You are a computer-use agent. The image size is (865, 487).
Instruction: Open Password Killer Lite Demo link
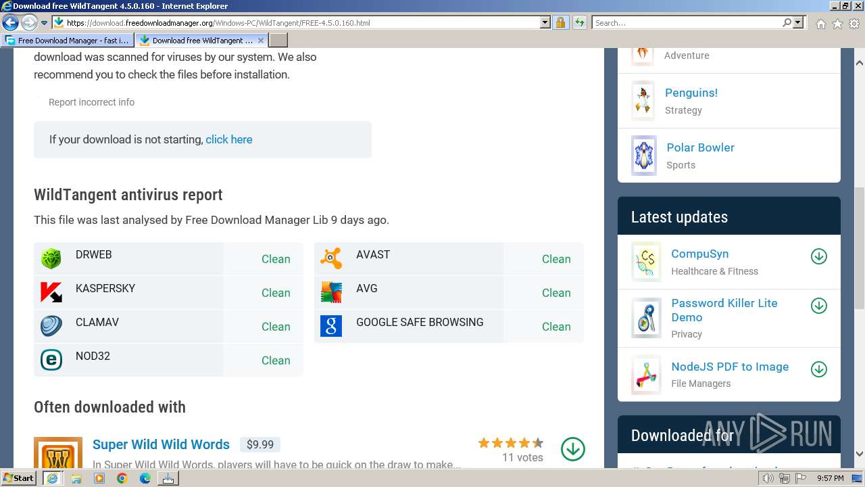[x=724, y=310]
